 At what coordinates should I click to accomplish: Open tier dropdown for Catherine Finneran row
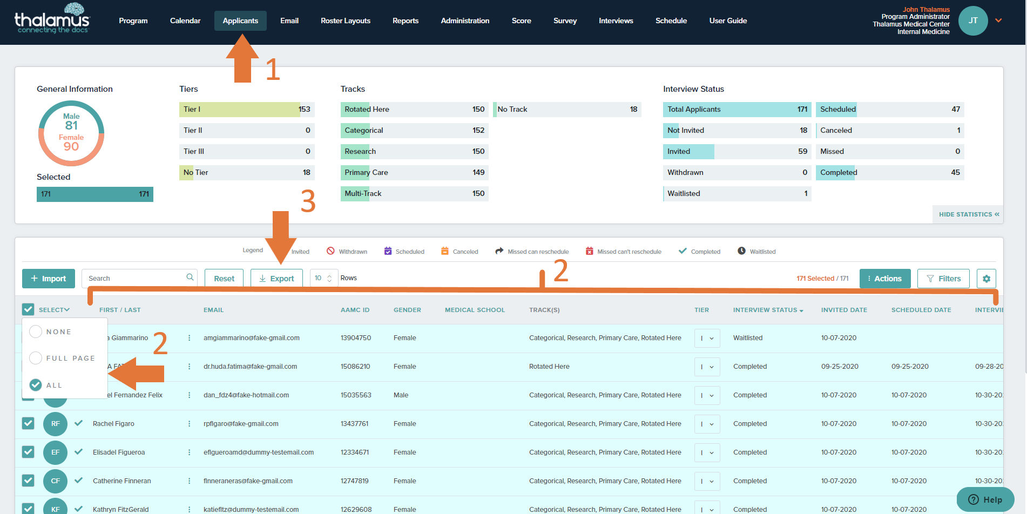(x=707, y=481)
